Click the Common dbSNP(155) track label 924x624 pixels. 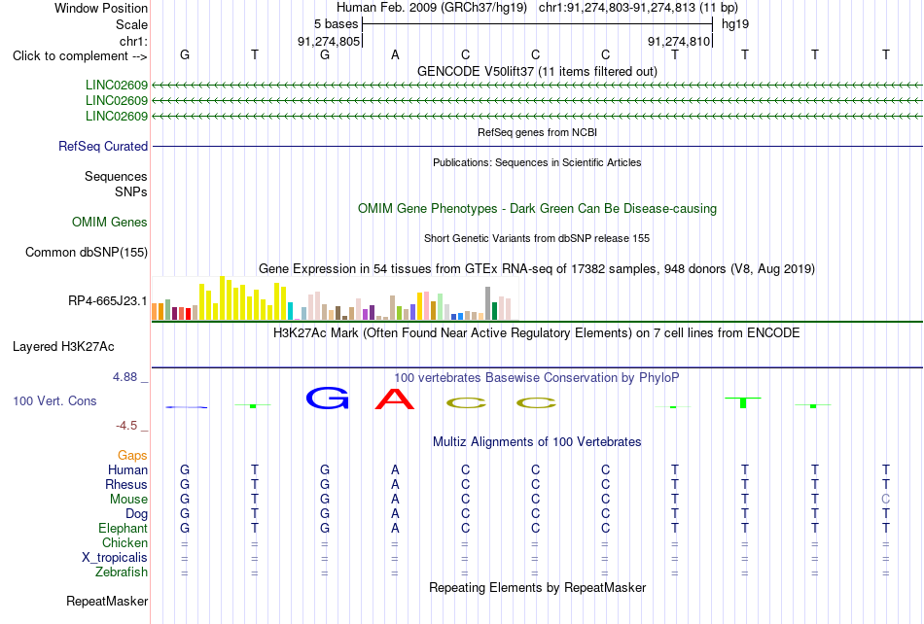coord(86,252)
